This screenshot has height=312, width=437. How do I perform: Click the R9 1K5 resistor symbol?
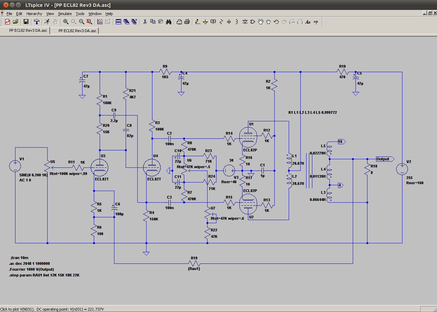click(x=165, y=72)
